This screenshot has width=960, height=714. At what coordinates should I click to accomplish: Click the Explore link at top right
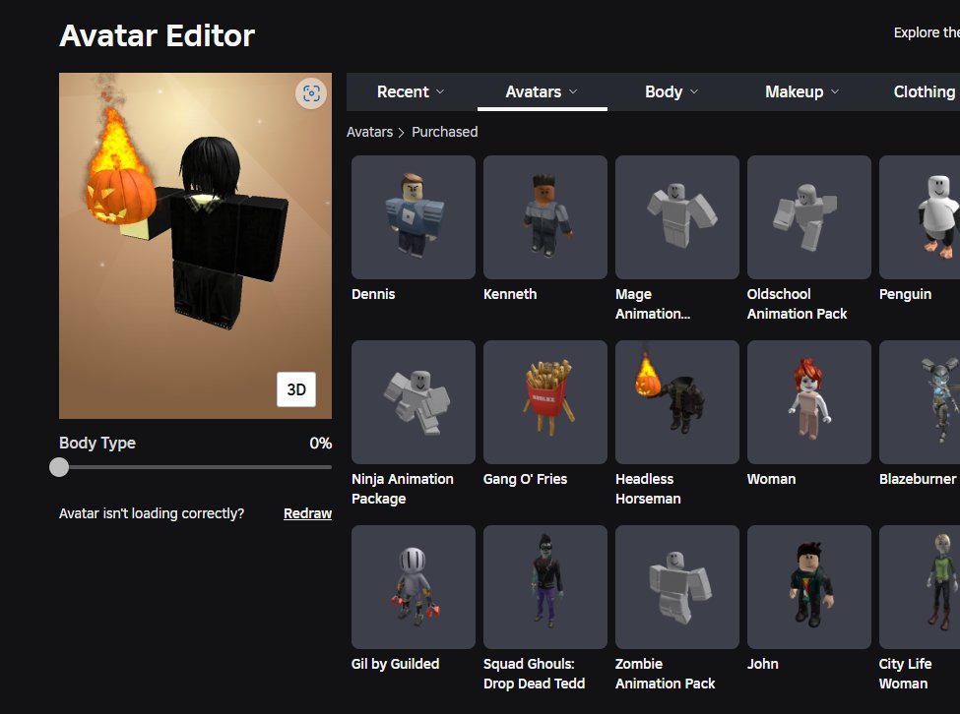tap(927, 32)
